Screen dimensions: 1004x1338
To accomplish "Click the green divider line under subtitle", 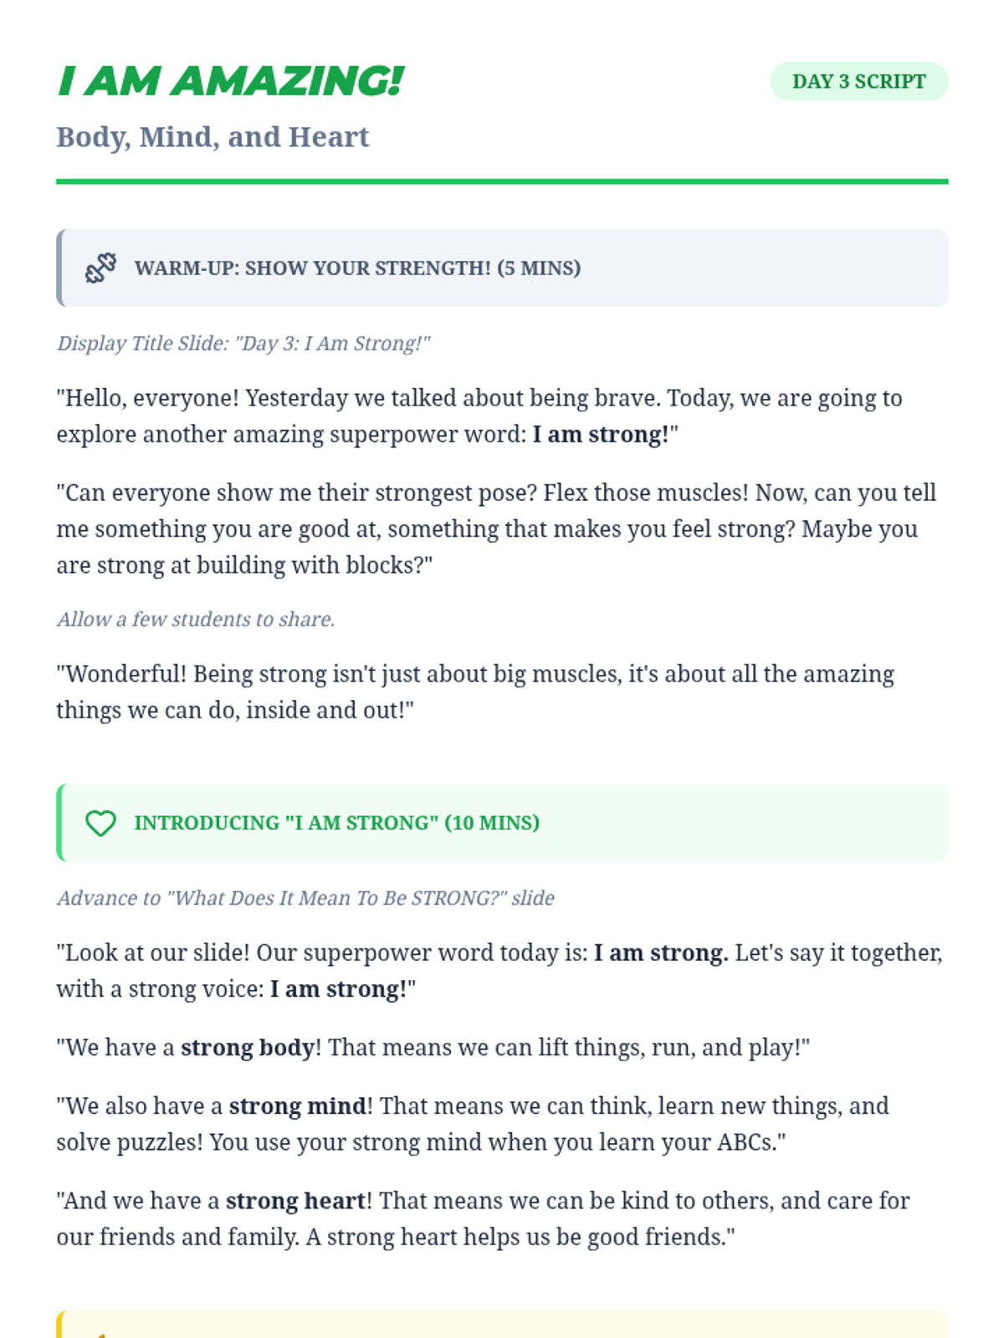I will point(502,181).
